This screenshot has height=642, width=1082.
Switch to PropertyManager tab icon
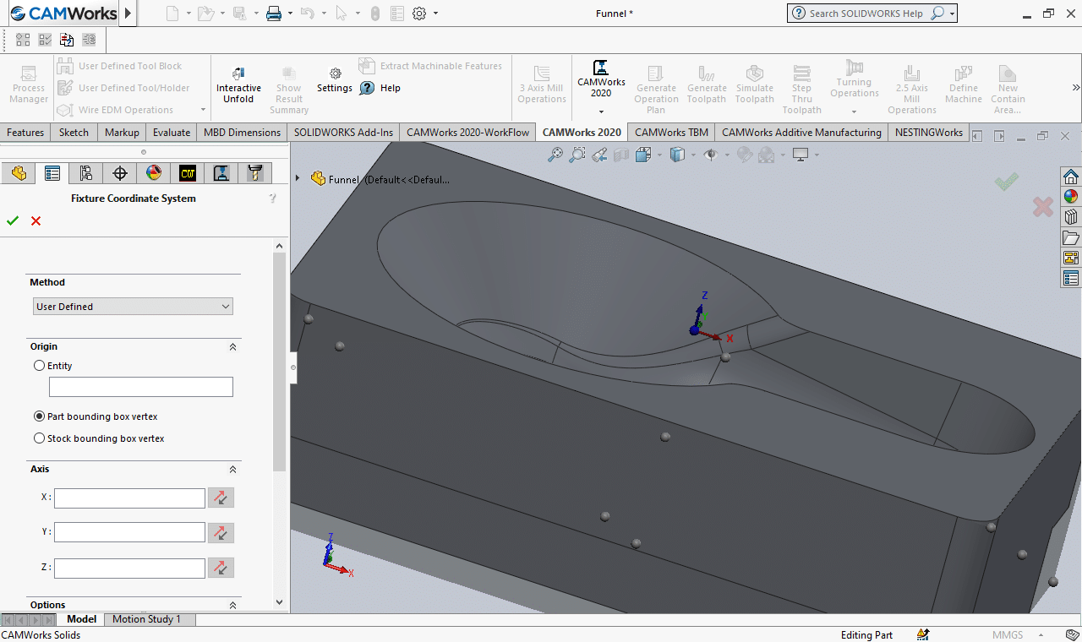pyautogui.click(x=52, y=173)
